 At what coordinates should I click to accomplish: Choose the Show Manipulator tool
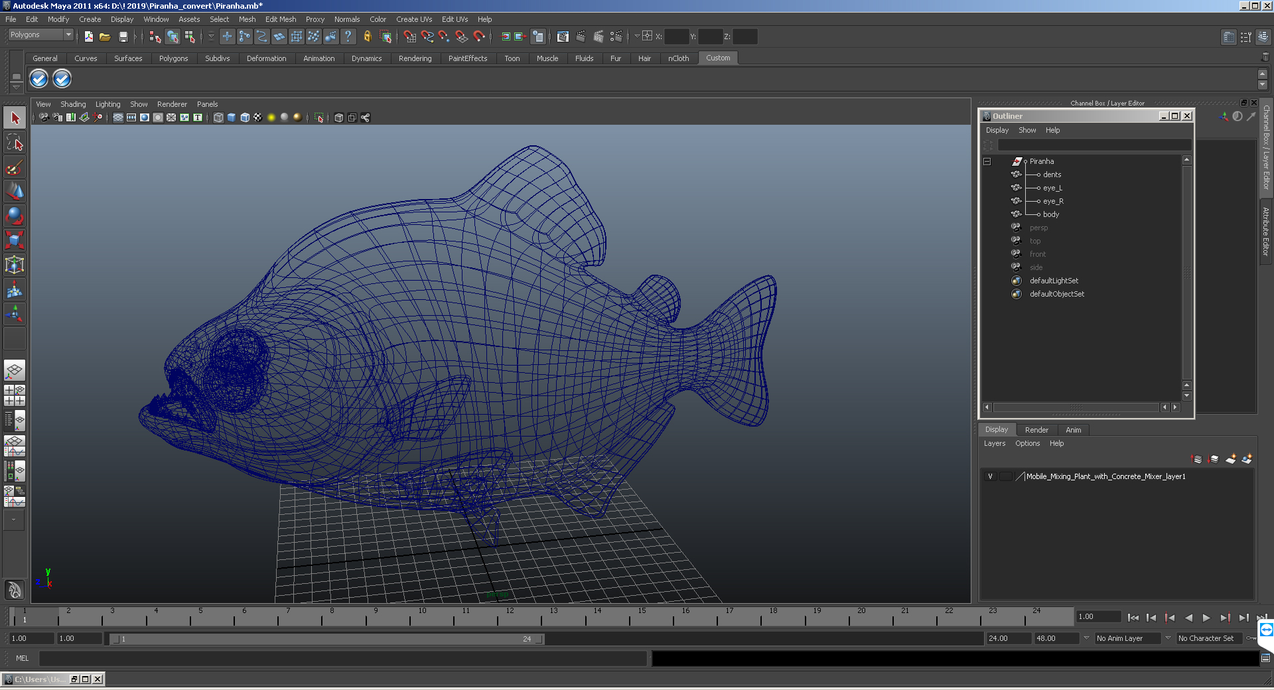click(x=15, y=313)
